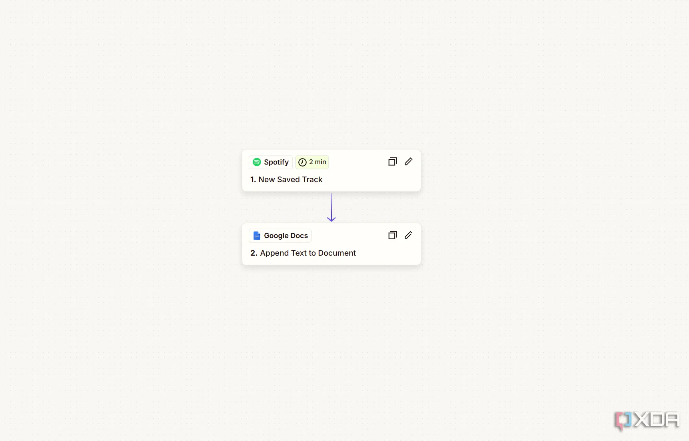Open the pencil editor for the Google Docs step

408,235
